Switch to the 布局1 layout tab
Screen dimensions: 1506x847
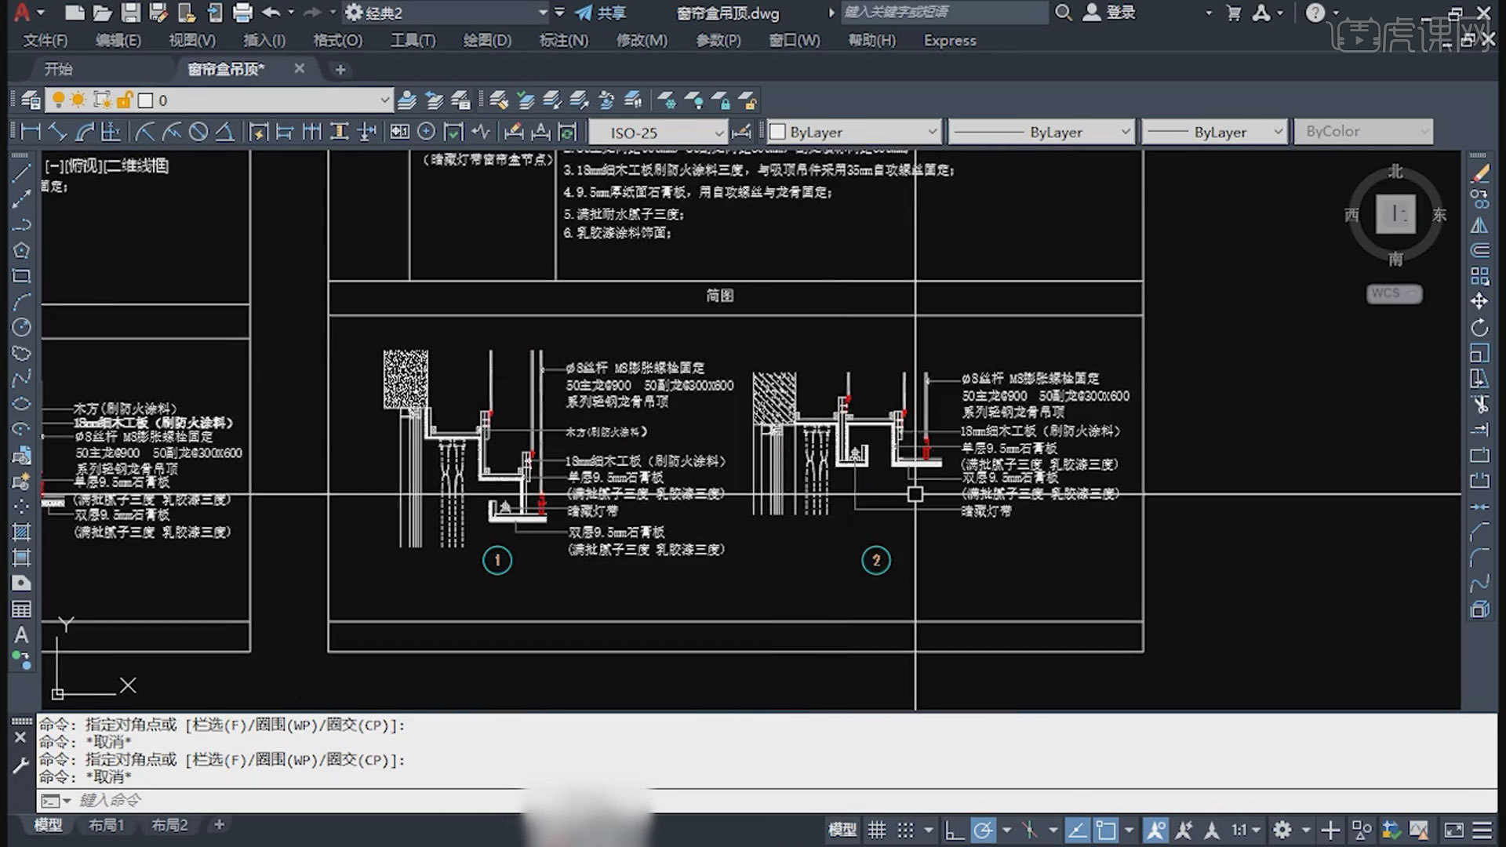(x=107, y=825)
